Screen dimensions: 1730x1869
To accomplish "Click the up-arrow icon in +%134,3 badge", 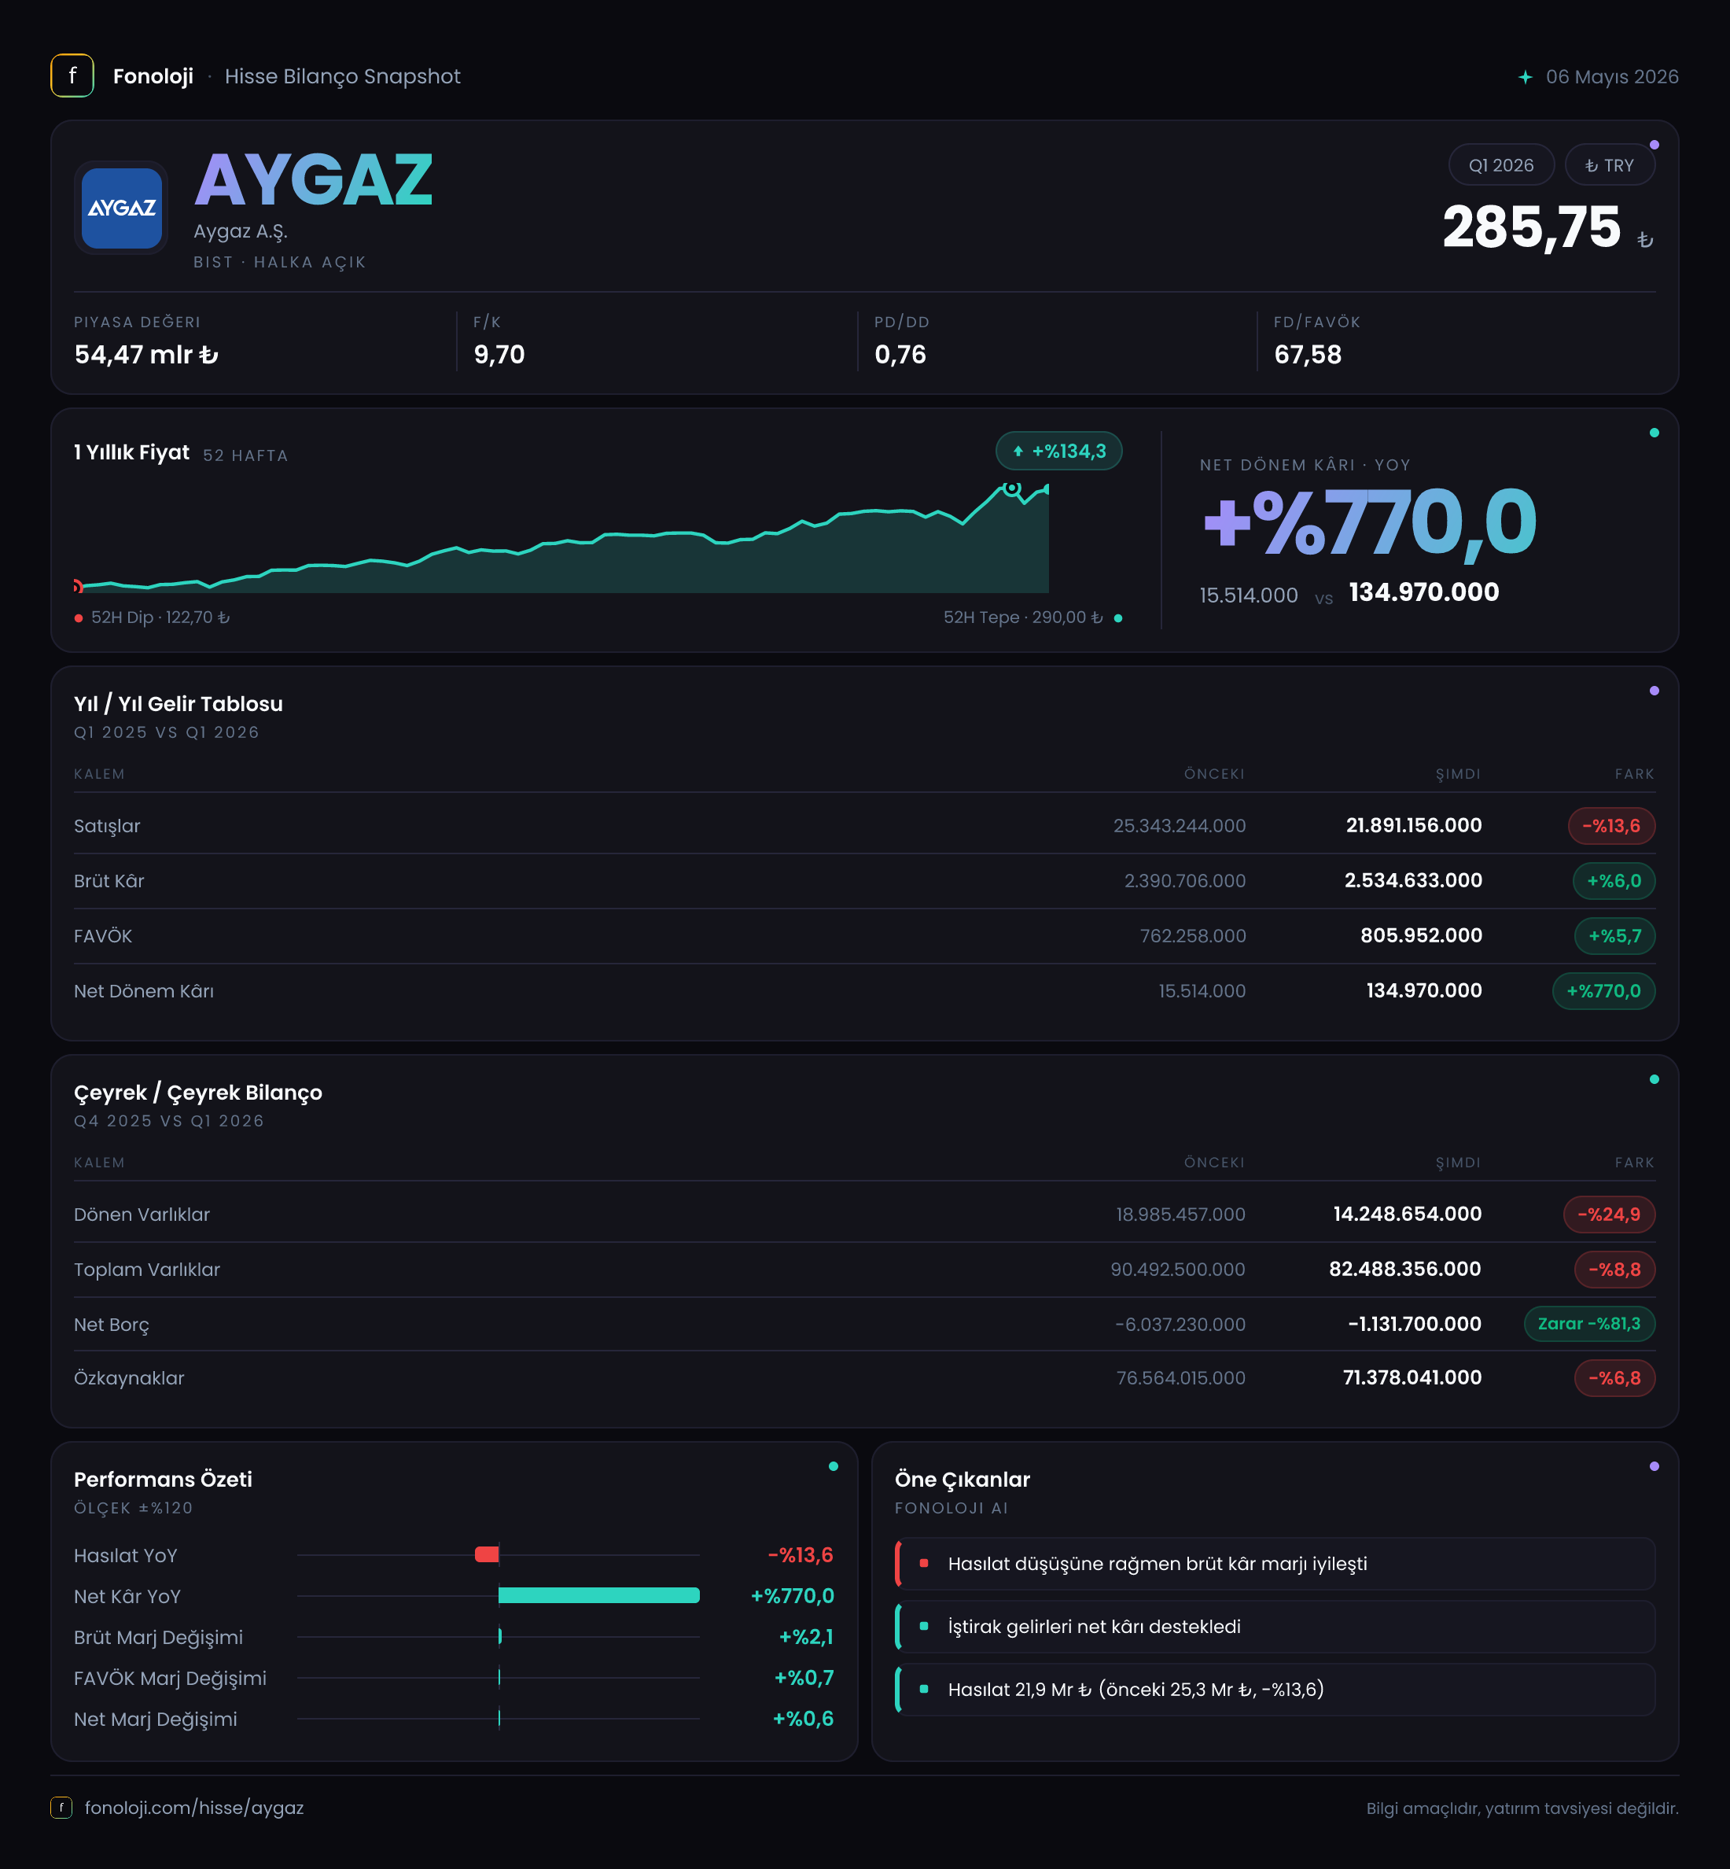I will pos(1018,452).
